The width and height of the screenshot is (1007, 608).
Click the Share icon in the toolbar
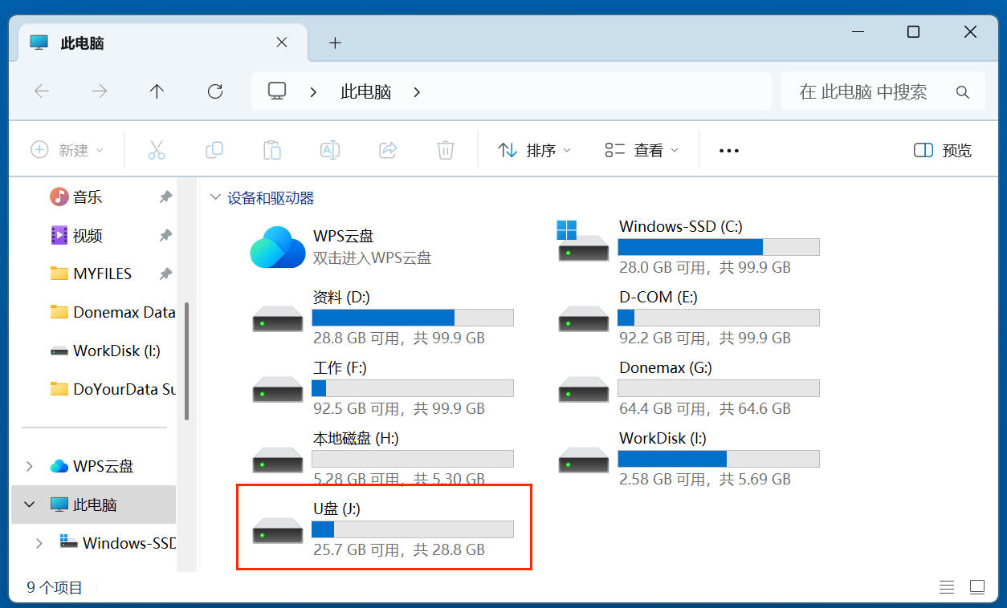point(387,149)
